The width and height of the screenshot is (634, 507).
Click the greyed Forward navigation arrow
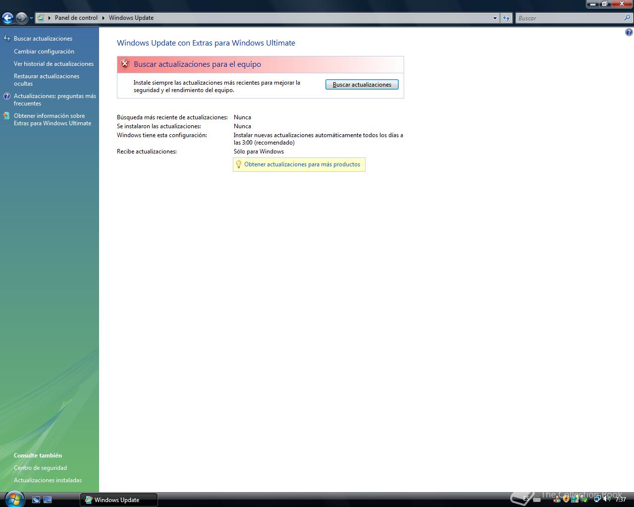(21, 18)
